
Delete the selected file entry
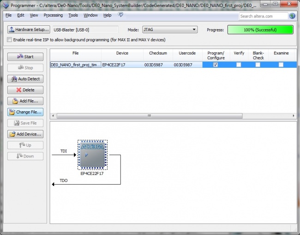25,90
